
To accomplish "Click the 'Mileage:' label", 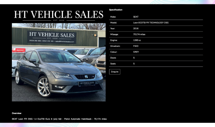I will (114, 34).
